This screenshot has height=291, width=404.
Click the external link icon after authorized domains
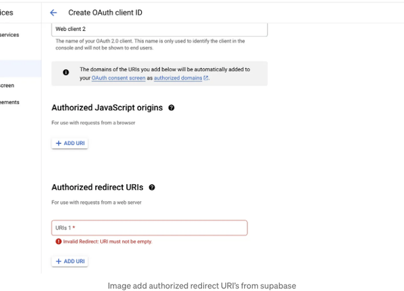(x=206, y=78)
